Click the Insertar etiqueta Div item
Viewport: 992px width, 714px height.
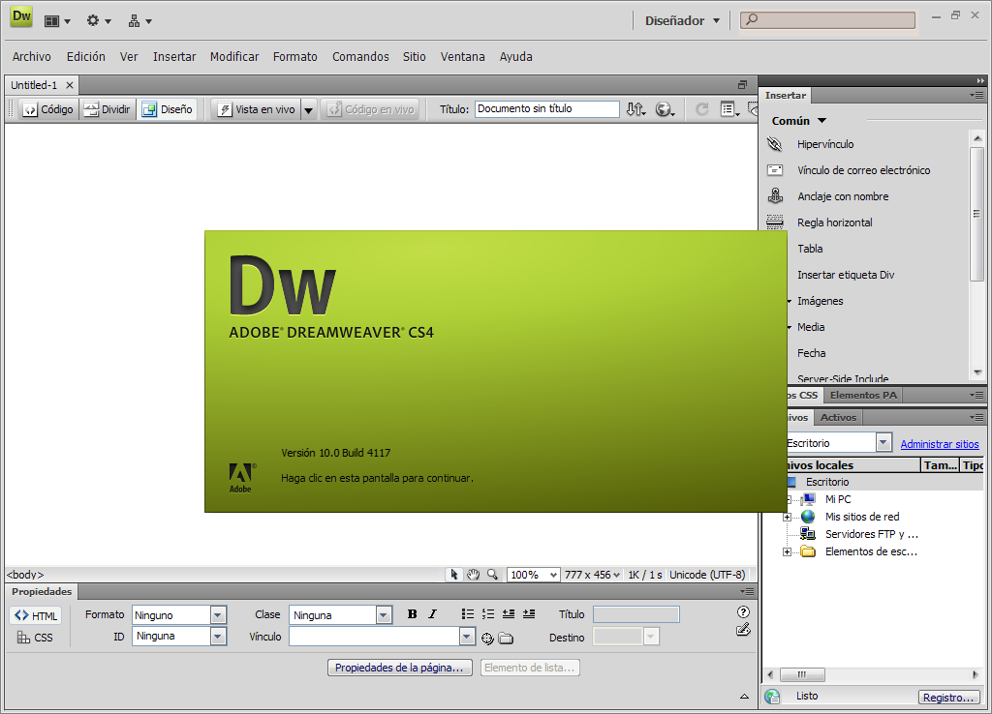click(846, 274)
